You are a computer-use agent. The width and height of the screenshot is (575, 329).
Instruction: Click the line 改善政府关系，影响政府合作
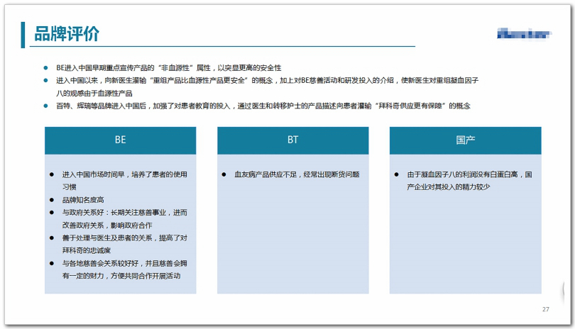[107, 225]
